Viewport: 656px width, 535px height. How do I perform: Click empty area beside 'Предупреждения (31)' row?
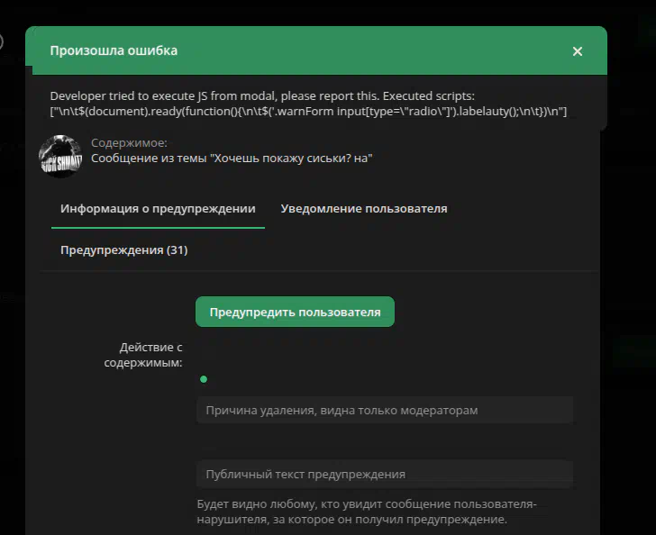click(x=393, y=249)
